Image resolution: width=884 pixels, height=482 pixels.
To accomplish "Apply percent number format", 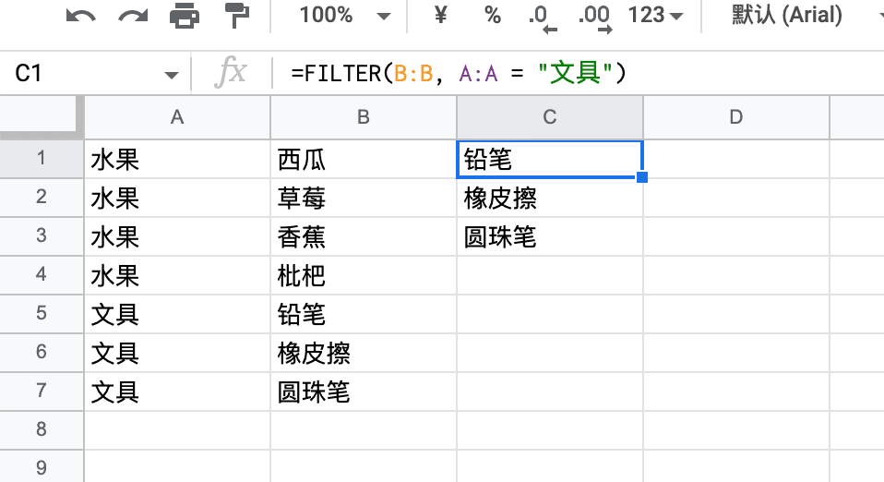I will coord(492,16).
